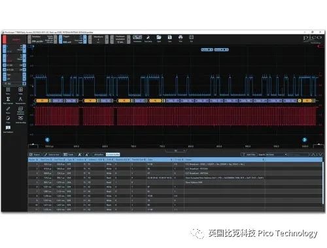Increase channel B range with plus
Screen dimensions: 327x248
tap(24, 58)
